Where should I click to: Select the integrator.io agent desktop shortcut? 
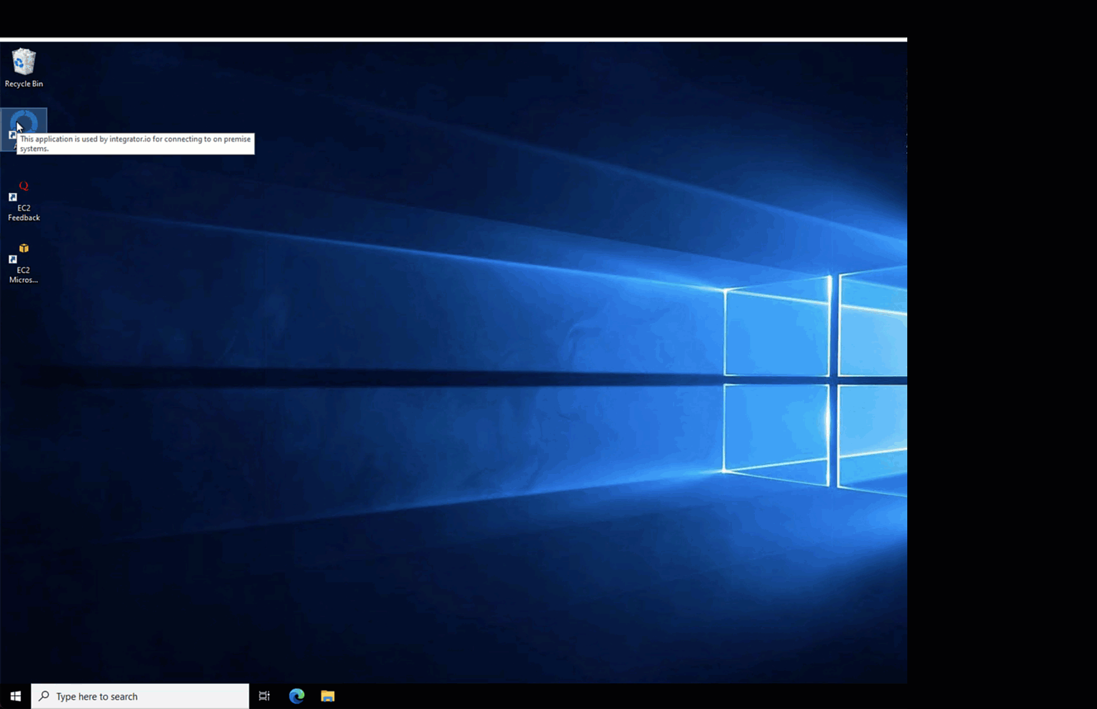pos(24,129)
